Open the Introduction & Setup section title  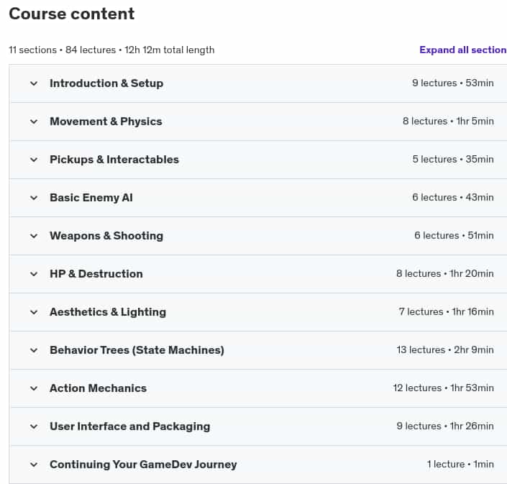tap(106, 83)
